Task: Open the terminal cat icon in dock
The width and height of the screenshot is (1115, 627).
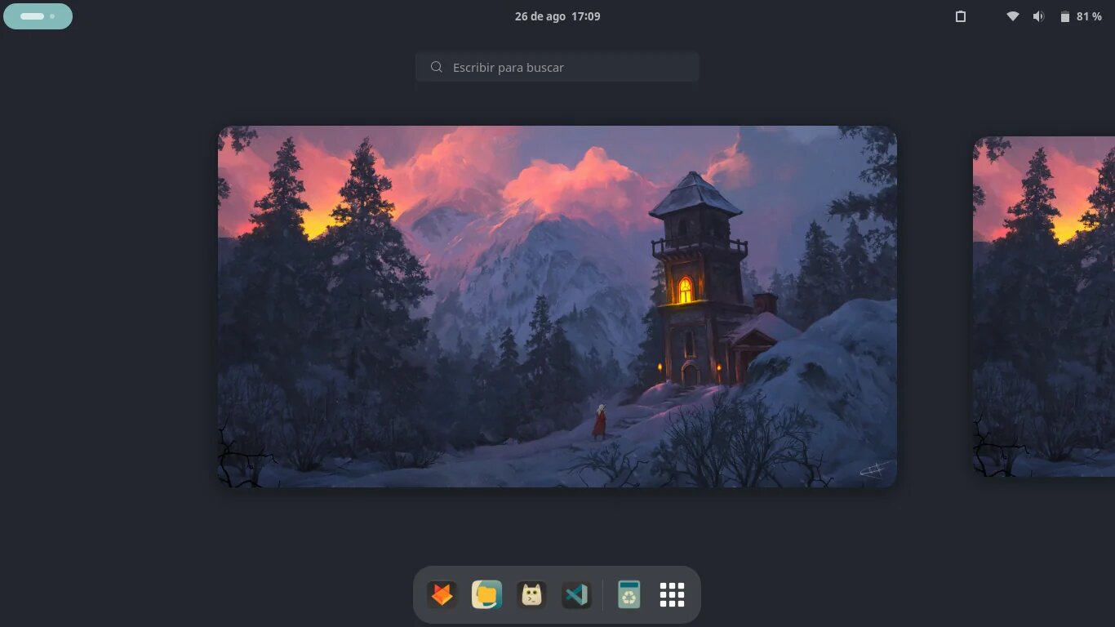Action: 531,594
